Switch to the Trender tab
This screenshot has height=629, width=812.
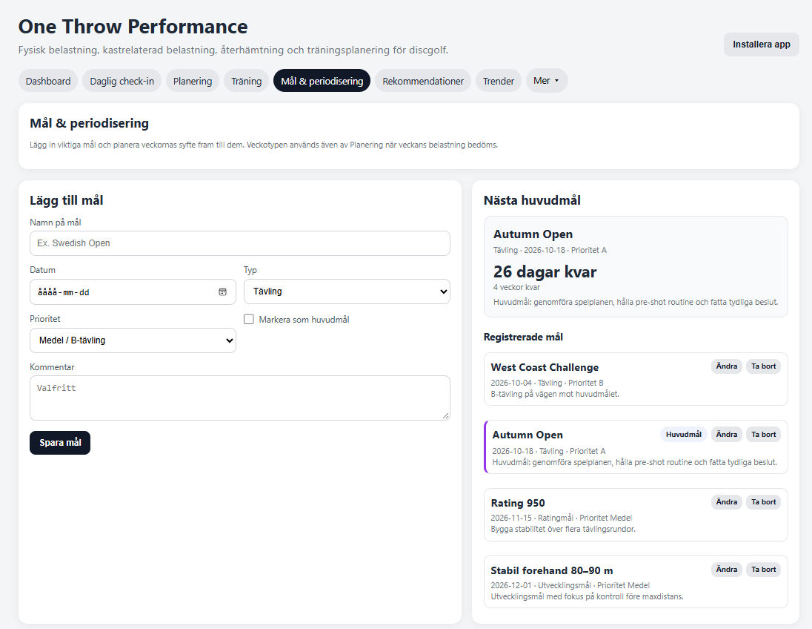tap(499, 81)
